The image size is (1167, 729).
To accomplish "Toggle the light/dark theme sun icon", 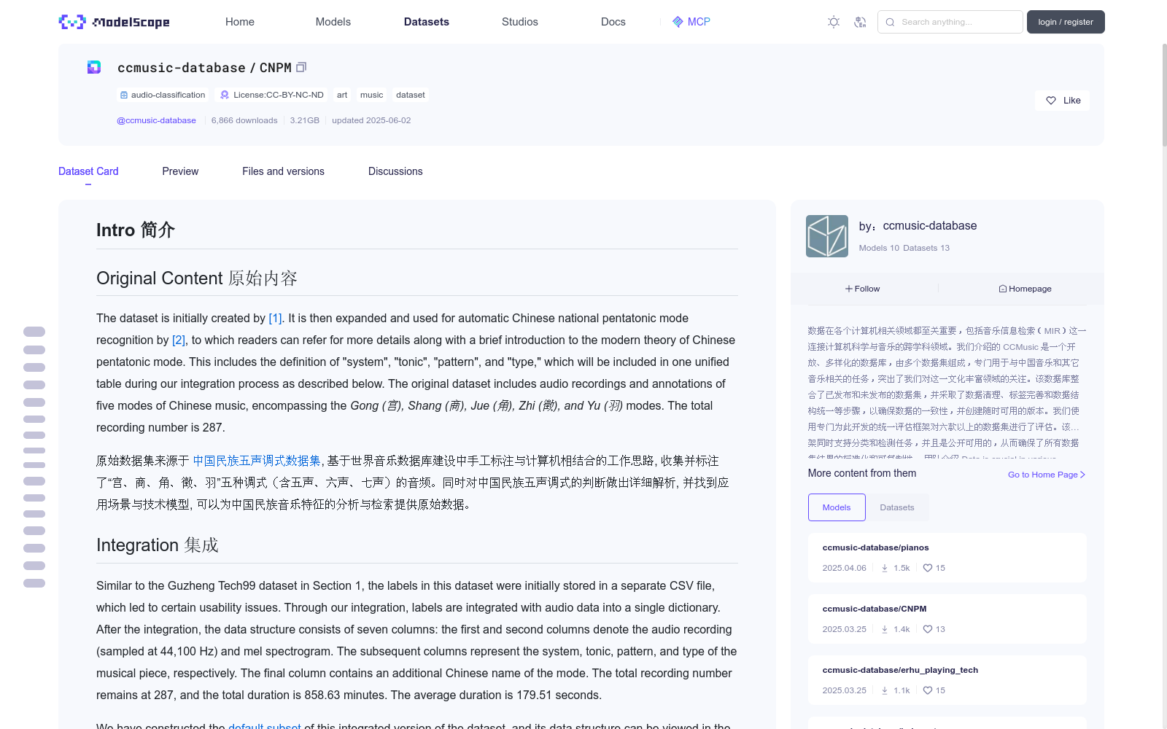I will [x=834, y=22].
